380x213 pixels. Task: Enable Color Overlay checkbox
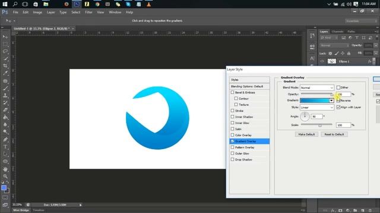pos(232,135)
